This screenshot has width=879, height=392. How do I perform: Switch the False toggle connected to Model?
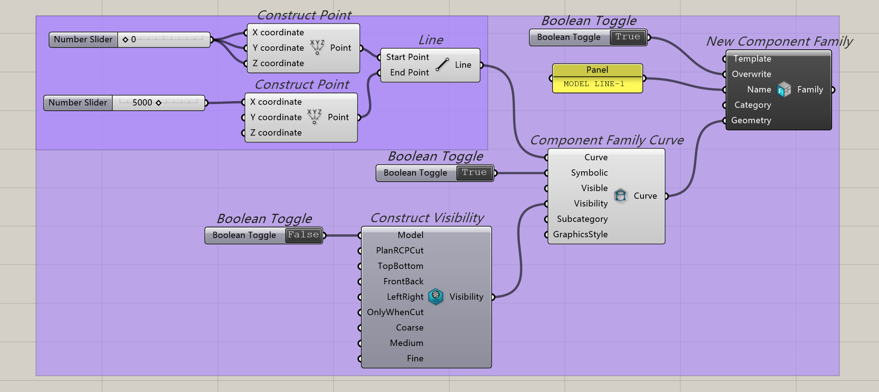tap(303, 235)
